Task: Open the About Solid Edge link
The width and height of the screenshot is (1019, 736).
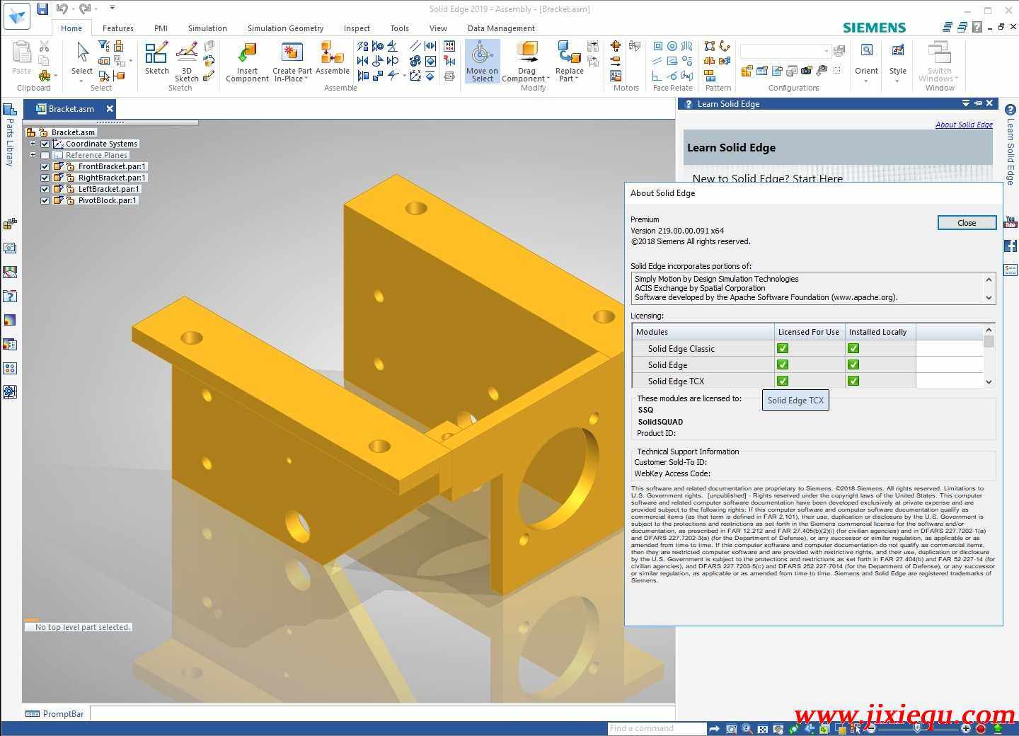Action: click(x=964, y=124)
